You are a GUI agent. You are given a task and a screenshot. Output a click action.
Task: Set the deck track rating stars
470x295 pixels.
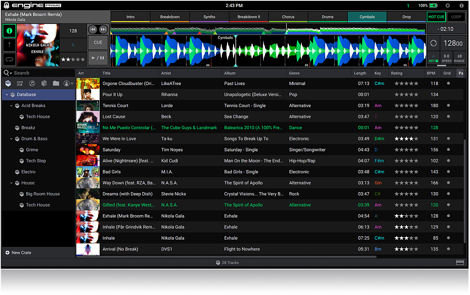[x=73, y=59]
